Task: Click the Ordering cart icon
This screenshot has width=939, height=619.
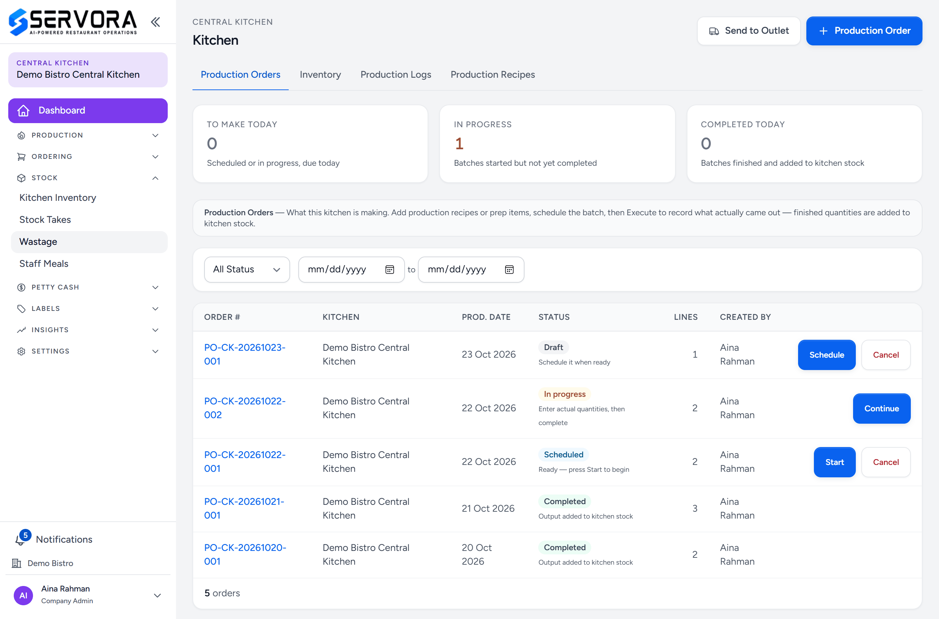Action: tap(21, 157)
